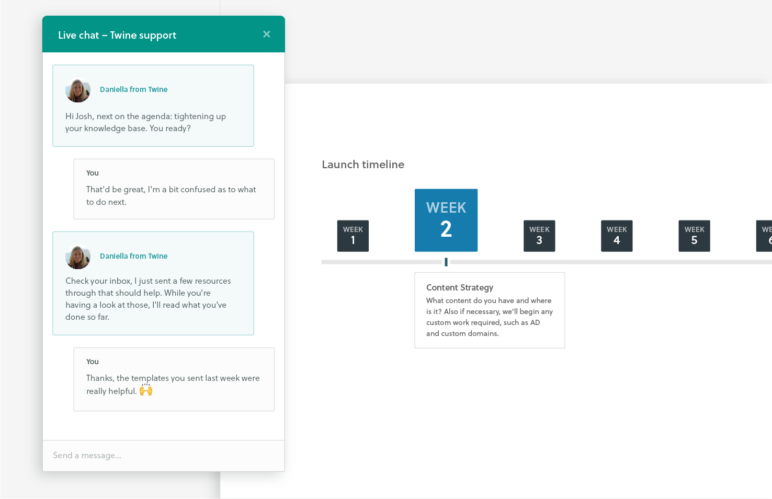Screen dimensions: 772x499
Task: Select the "Thanks, the templates" message
Action: tap(174, 384)
